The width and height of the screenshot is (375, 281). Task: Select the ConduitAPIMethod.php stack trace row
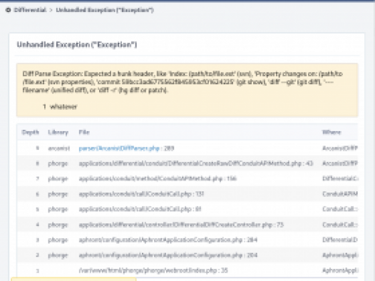[187, 178]
